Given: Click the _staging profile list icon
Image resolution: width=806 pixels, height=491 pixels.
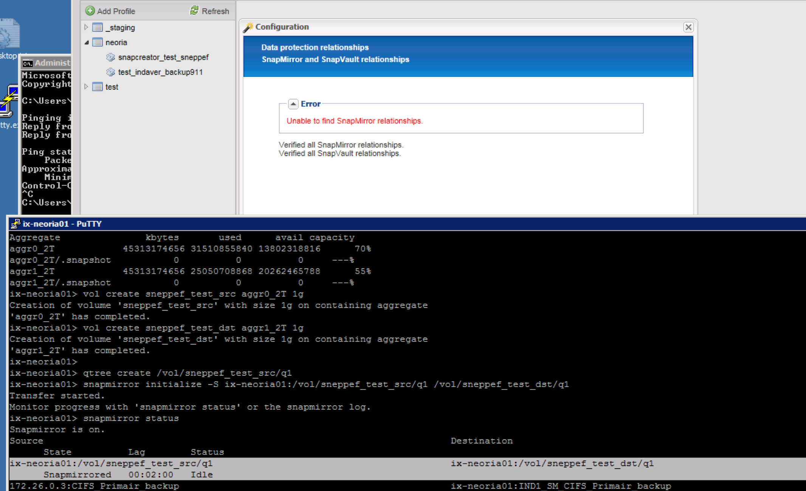Looking at the screenshot, I should click(x=98, y=28).
